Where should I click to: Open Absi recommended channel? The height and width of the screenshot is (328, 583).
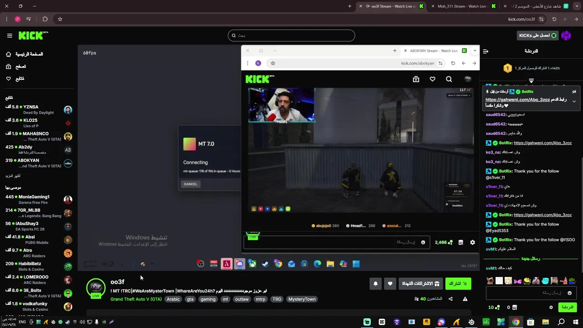pyautogui.click(x=39, y=240)
